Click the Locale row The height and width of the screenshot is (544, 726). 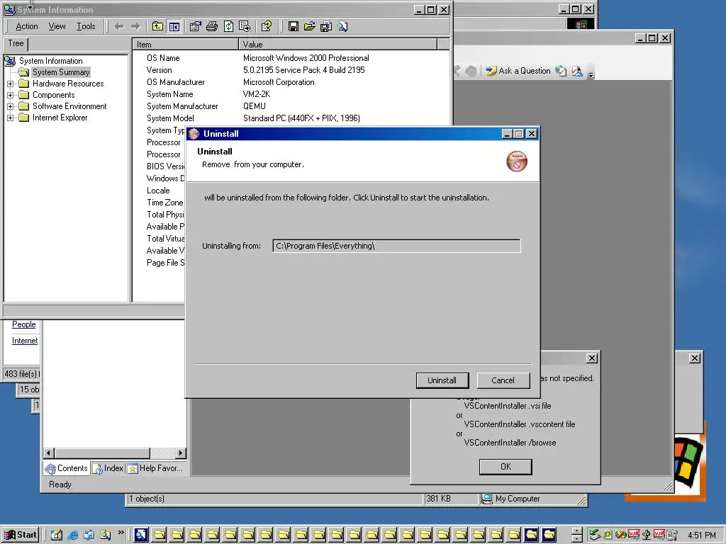(x=158, y=191)
